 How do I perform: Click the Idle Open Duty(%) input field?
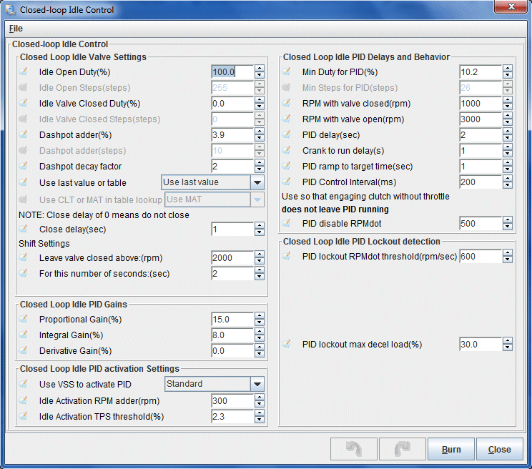pyautogui.click(x=233, y=71)
